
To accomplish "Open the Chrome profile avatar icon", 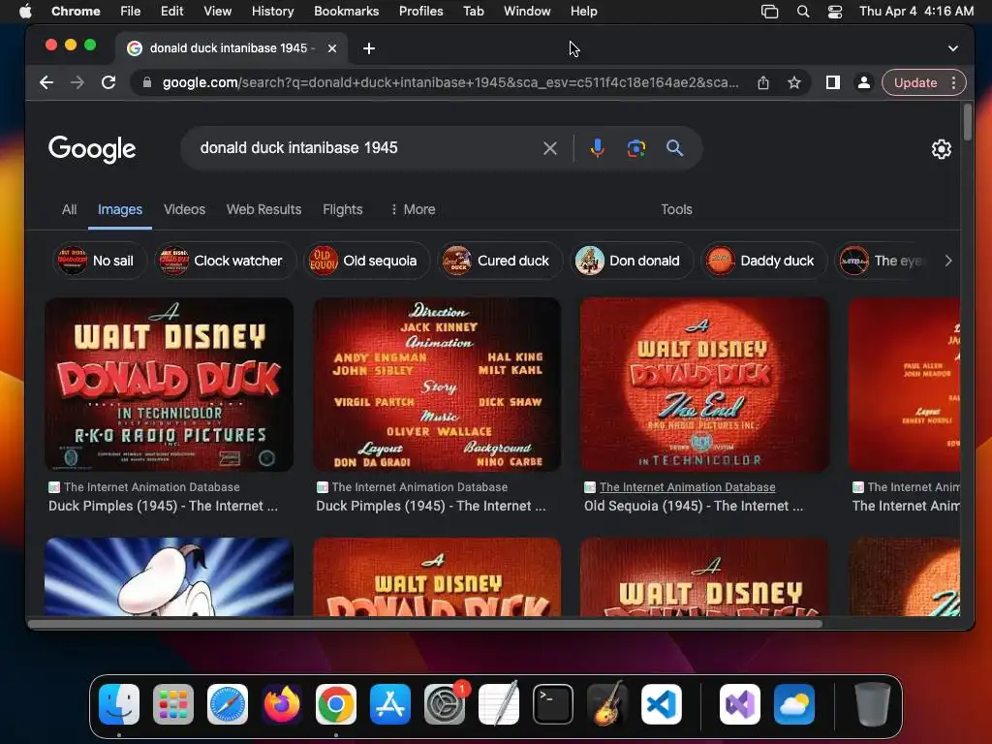I will tap(863, 82).
